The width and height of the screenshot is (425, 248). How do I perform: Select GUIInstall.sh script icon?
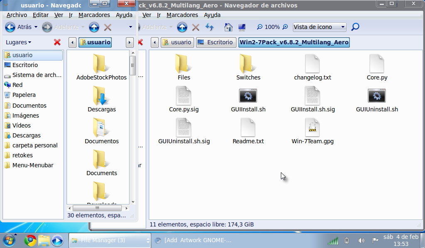248,96
